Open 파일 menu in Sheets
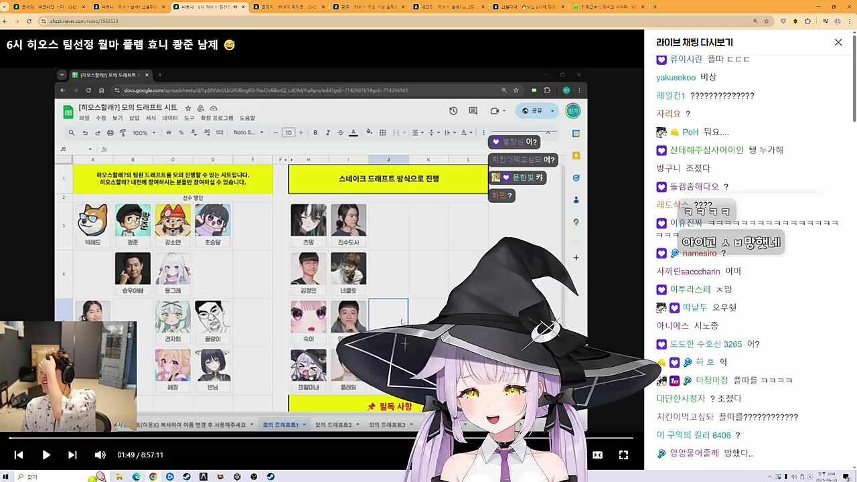 click(84, 118)
